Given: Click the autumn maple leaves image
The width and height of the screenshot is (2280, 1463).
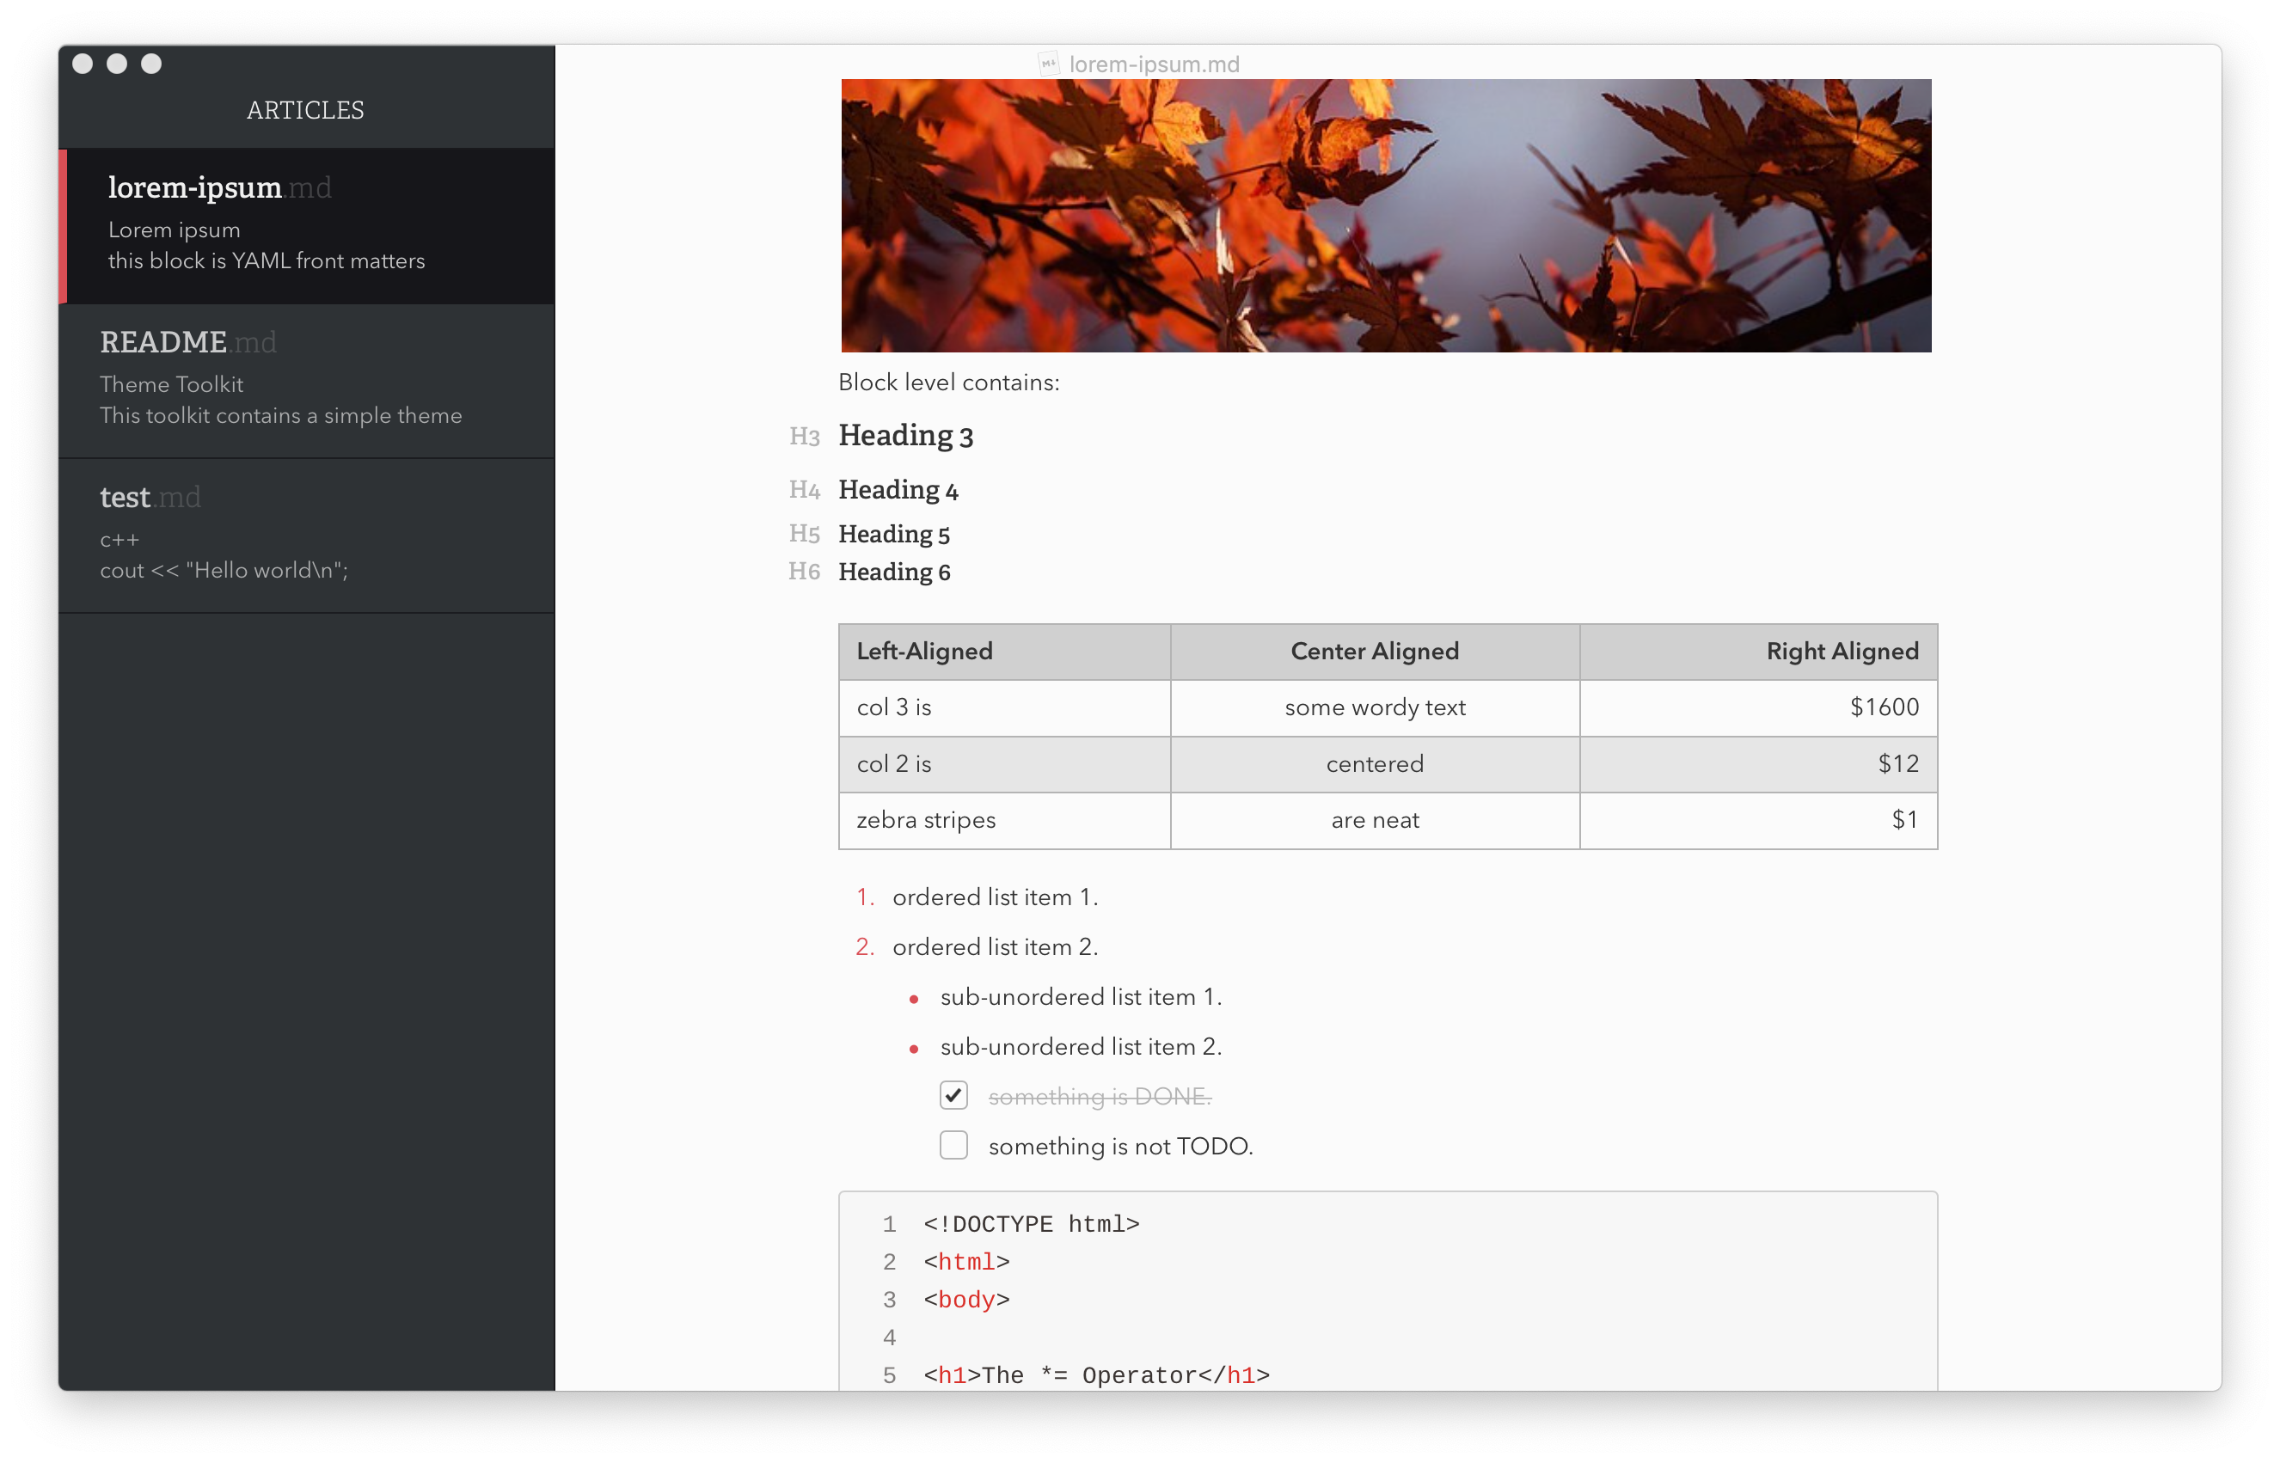Looking at the screenshot, I should (x=1386, y=216).
